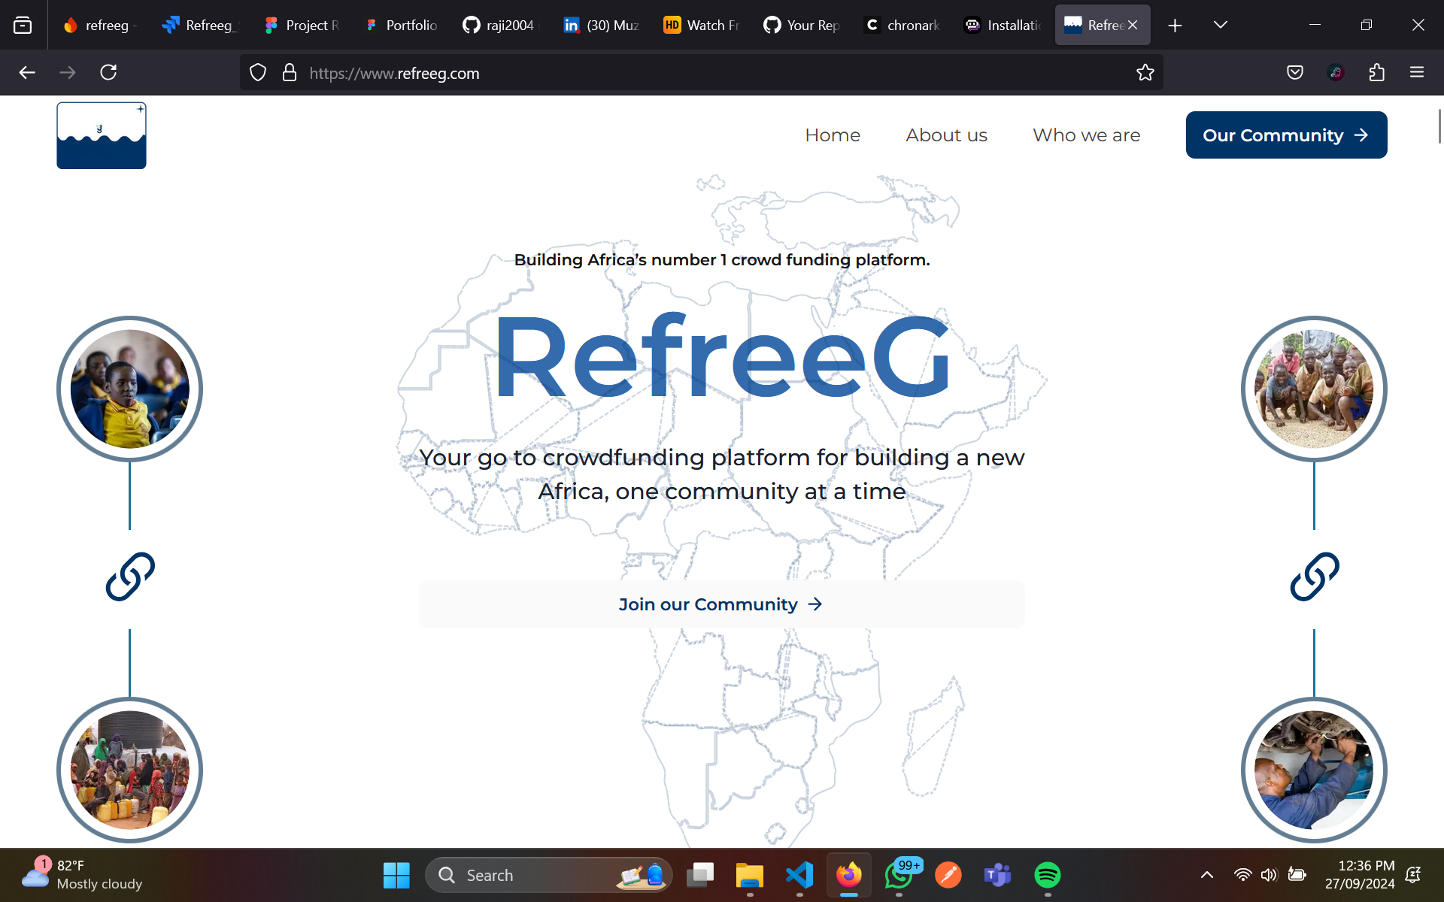Click the network/extensions toolbar icon
This screenshot has height=902, width=1444.
[1376, 73]
